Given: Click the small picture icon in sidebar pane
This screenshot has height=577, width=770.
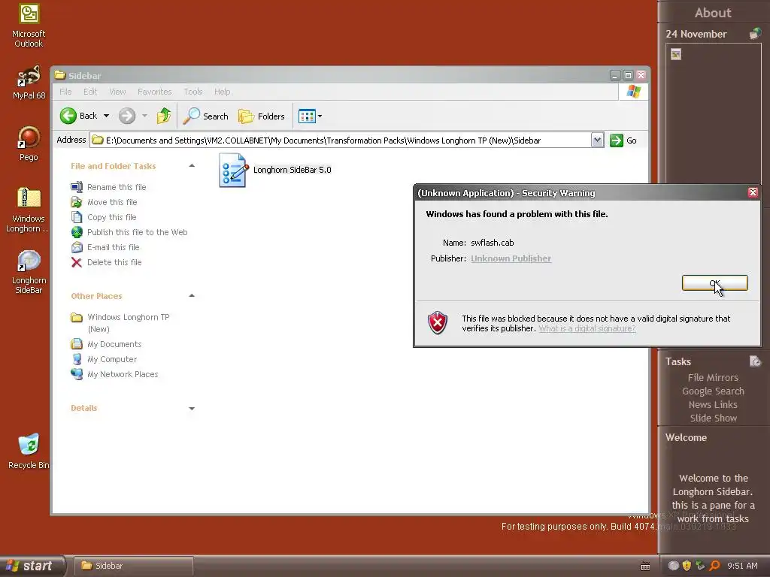Looking at the screenshot, I should (676, 54).
